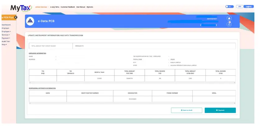Log out using the Logout button
The image size is (260, 126).
pyautogui.click(x=248, y=7)
